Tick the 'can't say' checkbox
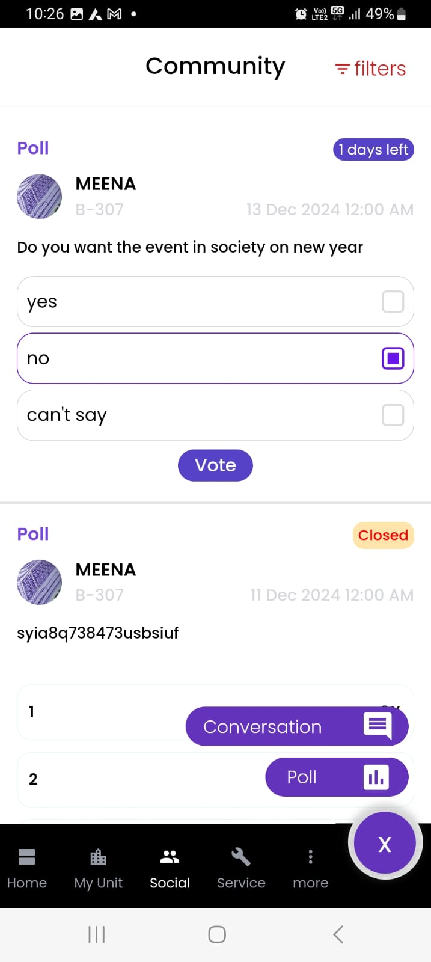 pos(393,415)
